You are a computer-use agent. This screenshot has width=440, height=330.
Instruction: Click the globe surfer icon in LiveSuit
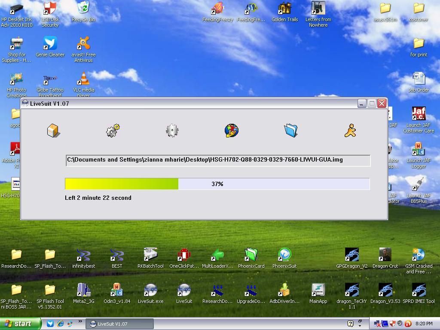coord(232,131)
